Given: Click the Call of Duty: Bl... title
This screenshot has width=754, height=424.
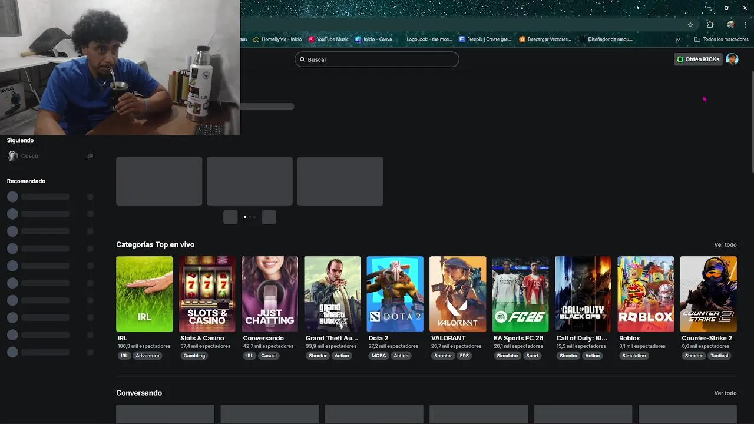Looking at the screenshot, I should click(x=581, y=339).
